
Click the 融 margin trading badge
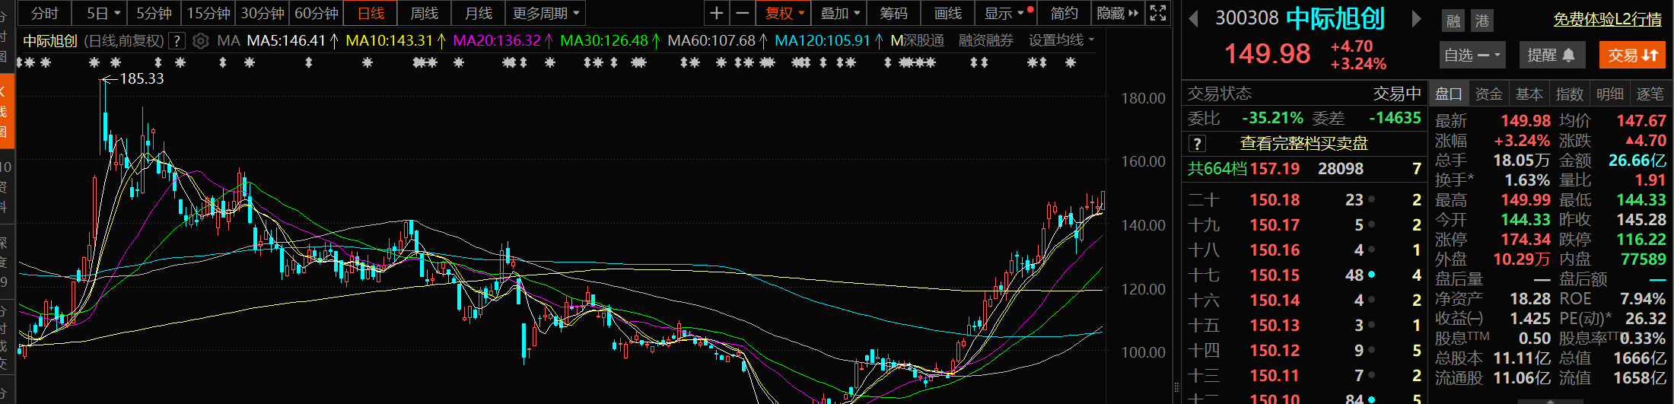click(x=1453, y=21)
